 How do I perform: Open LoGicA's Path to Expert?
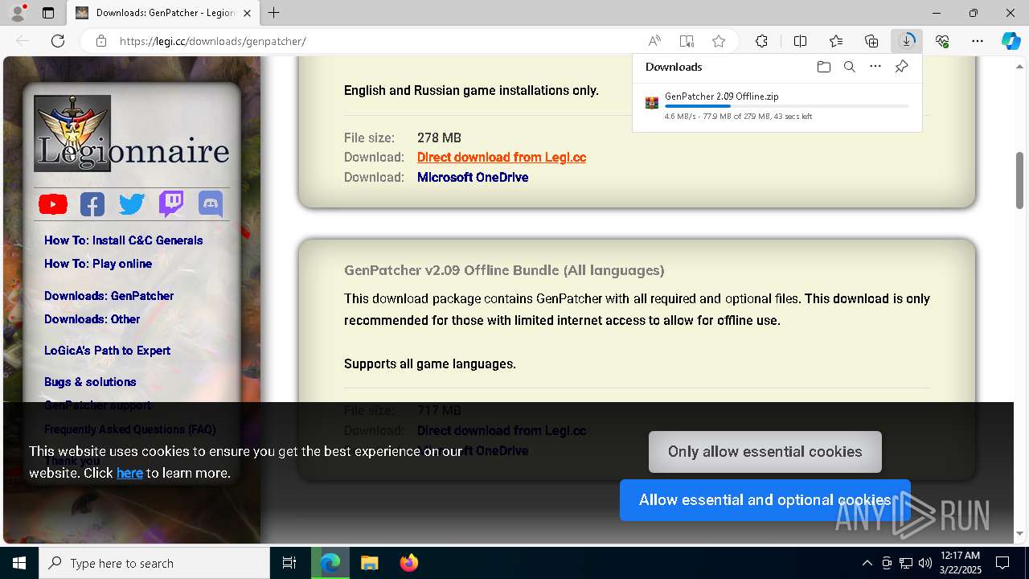click(x=107, y=351)
